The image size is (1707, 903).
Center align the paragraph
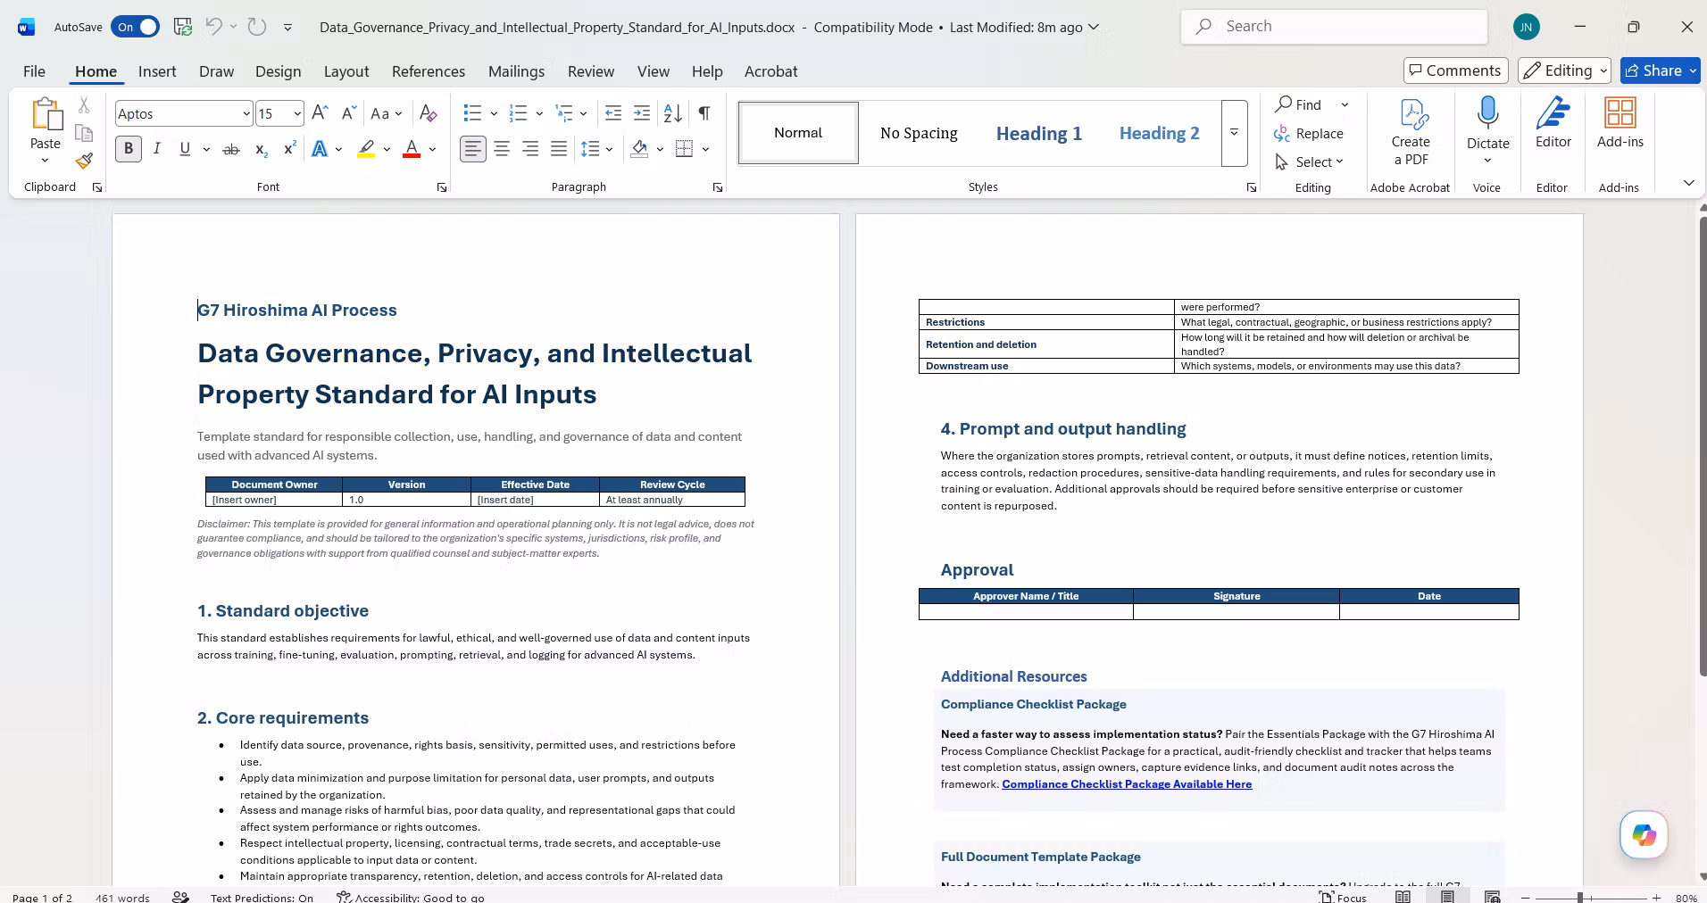[x=502, y=149]
